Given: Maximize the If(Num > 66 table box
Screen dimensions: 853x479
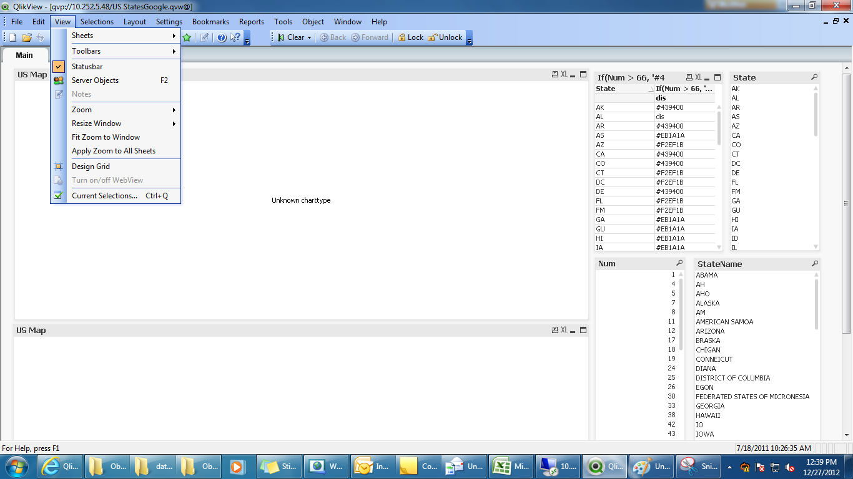Looking at the screenshot, I should (717, 77).
